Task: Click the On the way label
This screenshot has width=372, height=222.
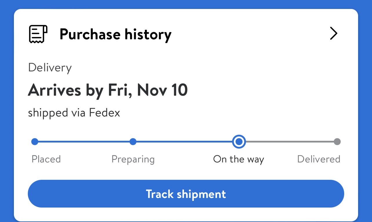Action: click(x=239, y=160)
